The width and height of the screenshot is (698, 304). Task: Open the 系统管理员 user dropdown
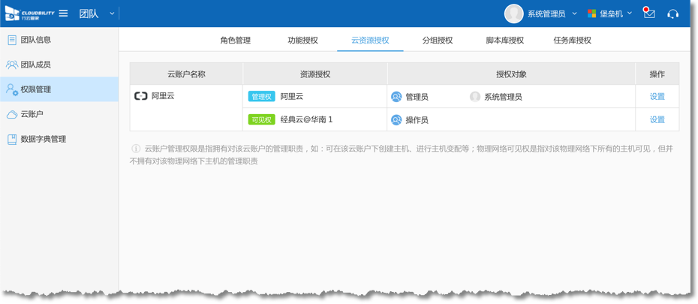574,14
